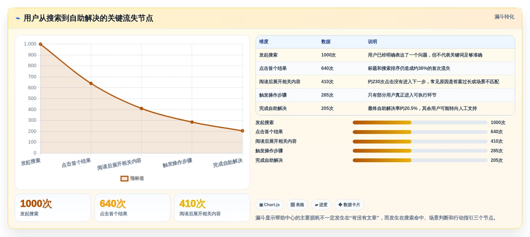Click the 触发操作步骤 progress bar
530x237 pixels.
click(420, 151)
